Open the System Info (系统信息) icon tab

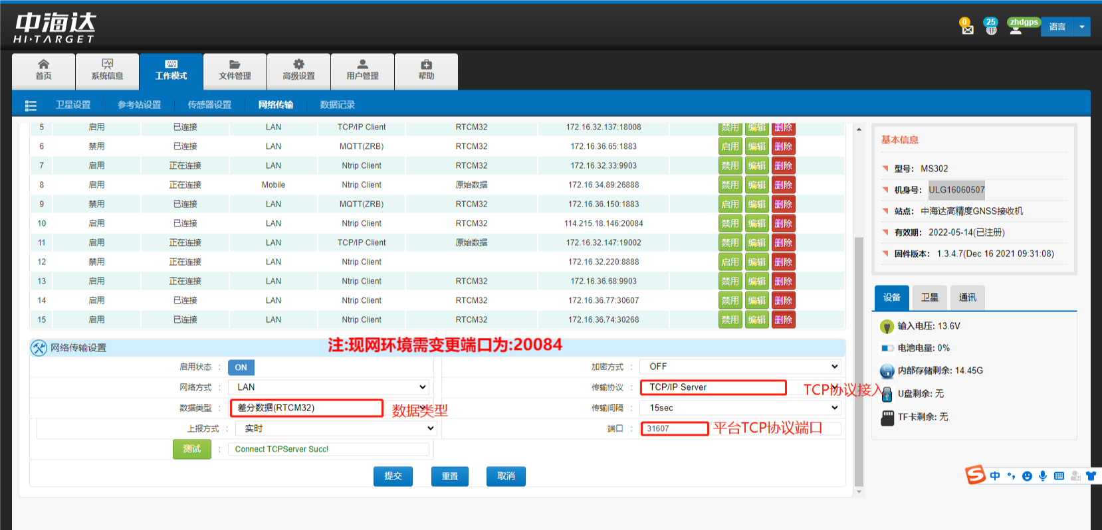coord(107,70)
